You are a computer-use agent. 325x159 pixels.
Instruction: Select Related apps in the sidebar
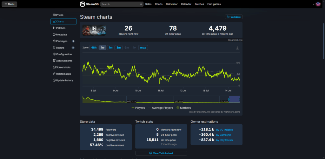[63, 74]
